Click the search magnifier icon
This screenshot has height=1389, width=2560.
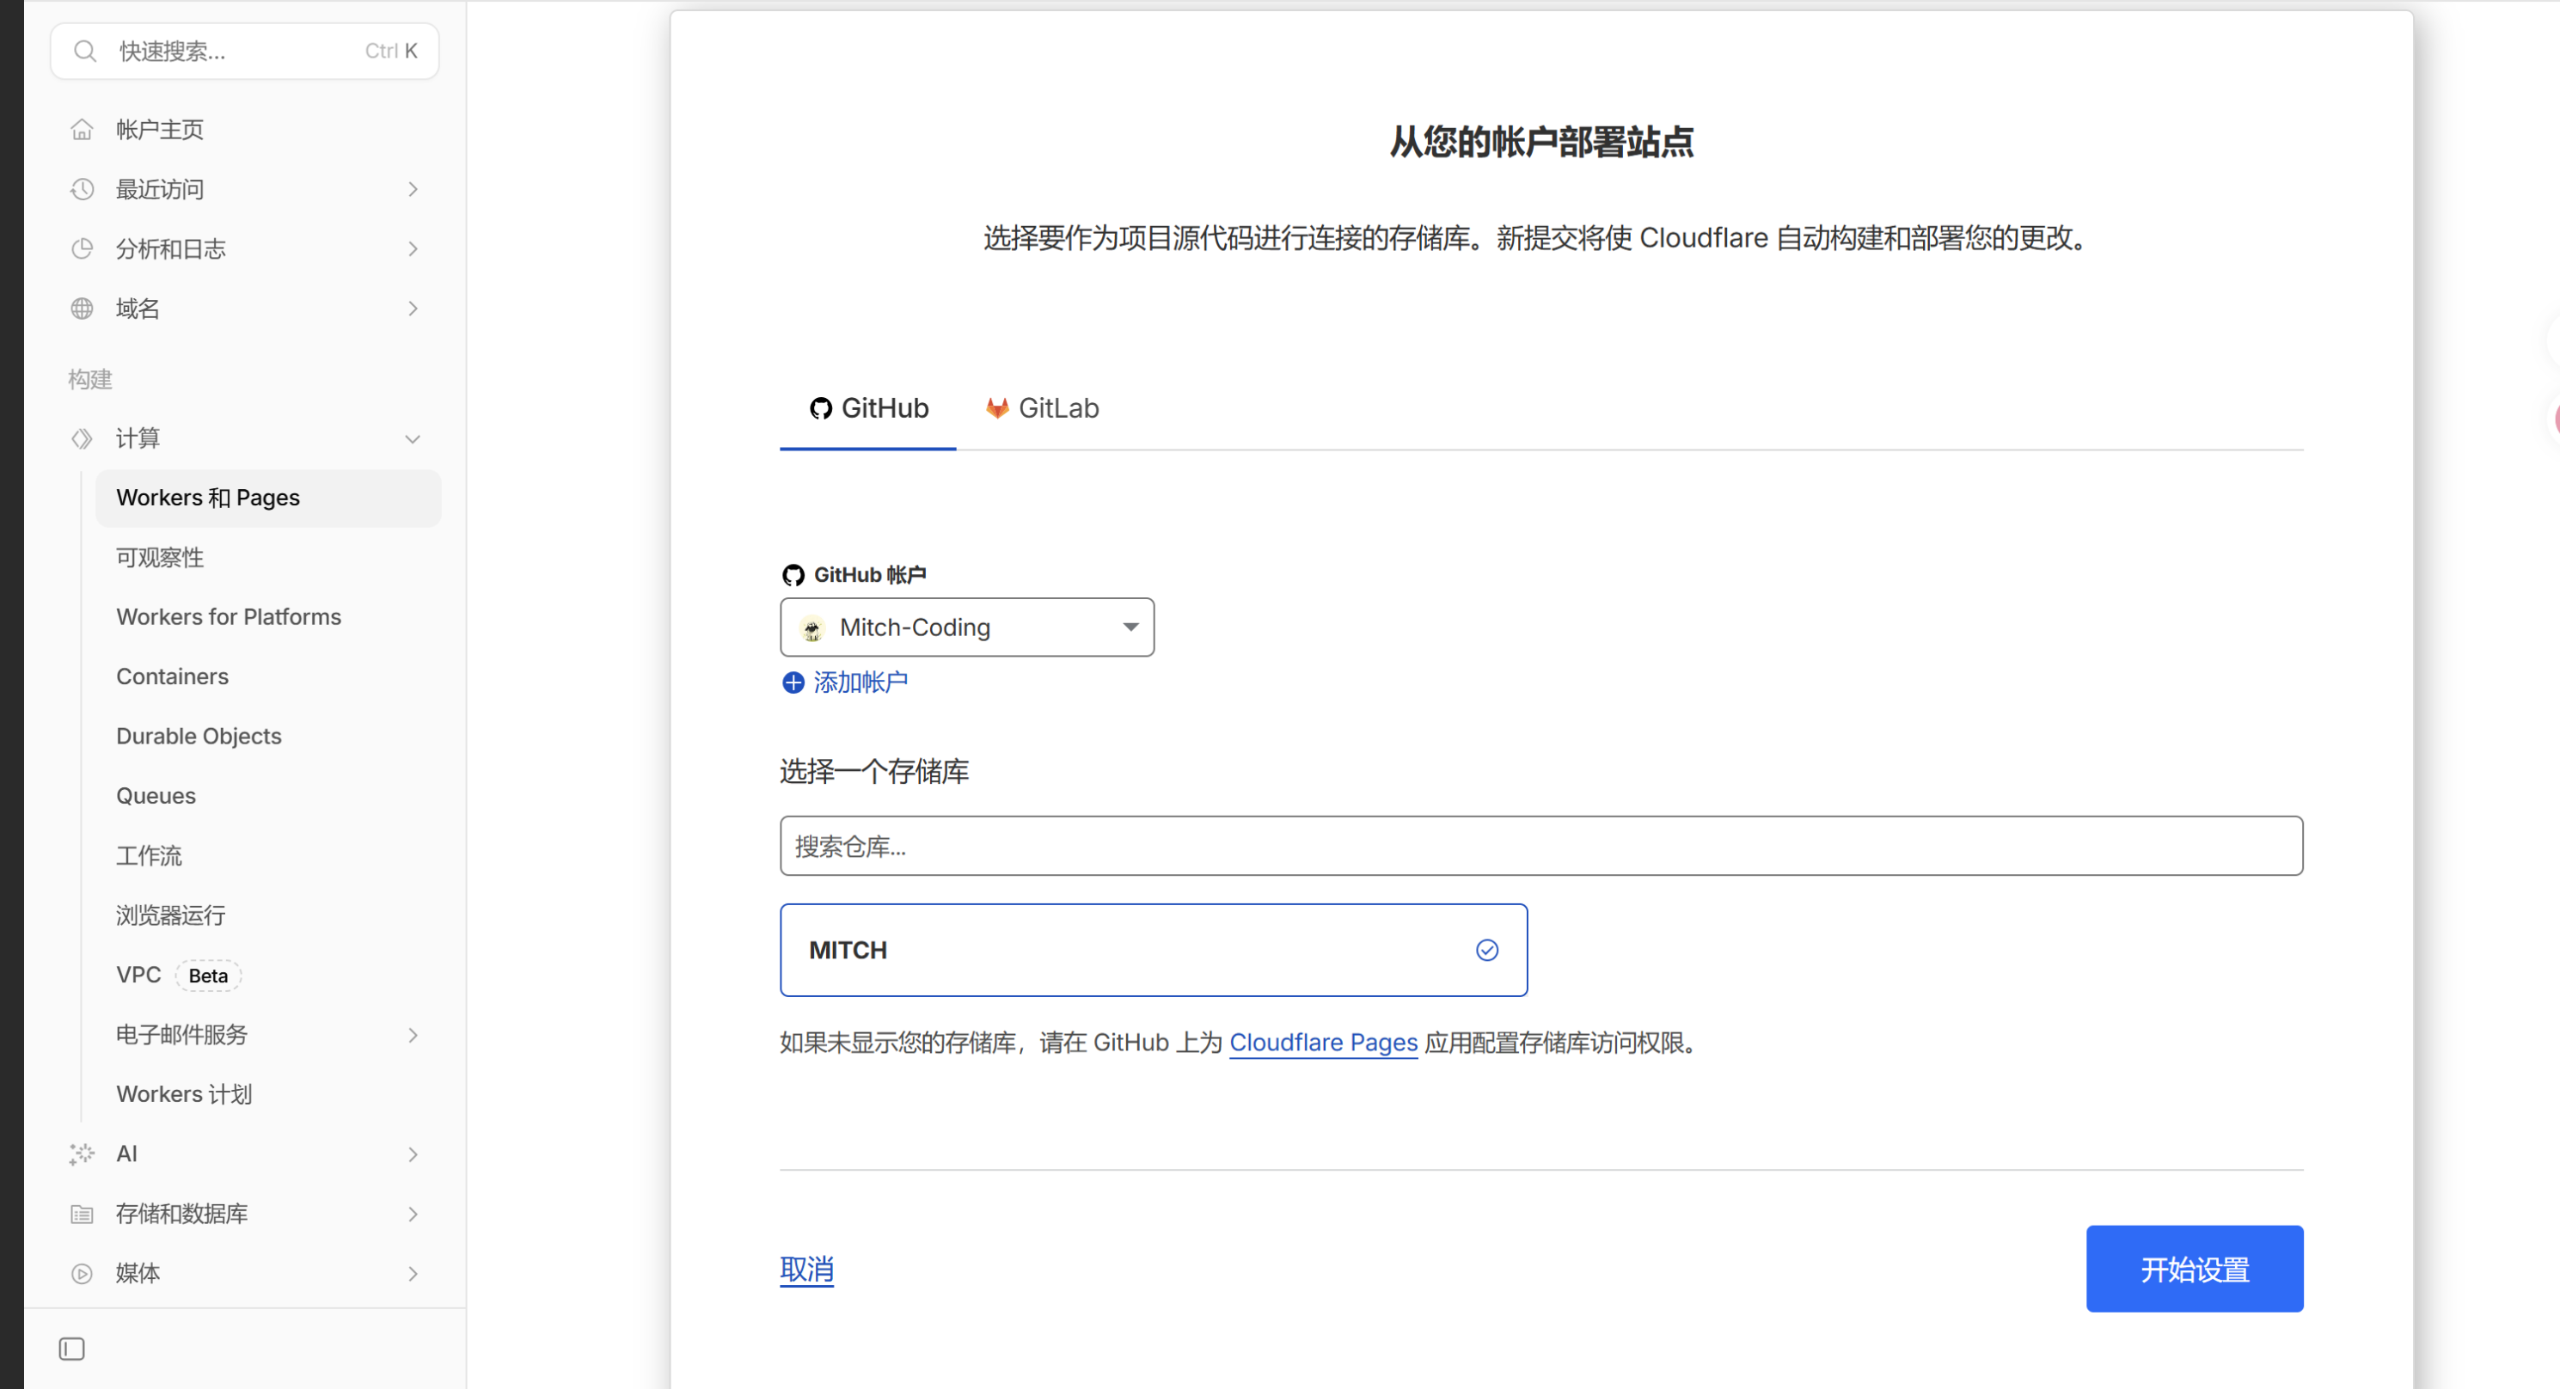coord(85,51)
